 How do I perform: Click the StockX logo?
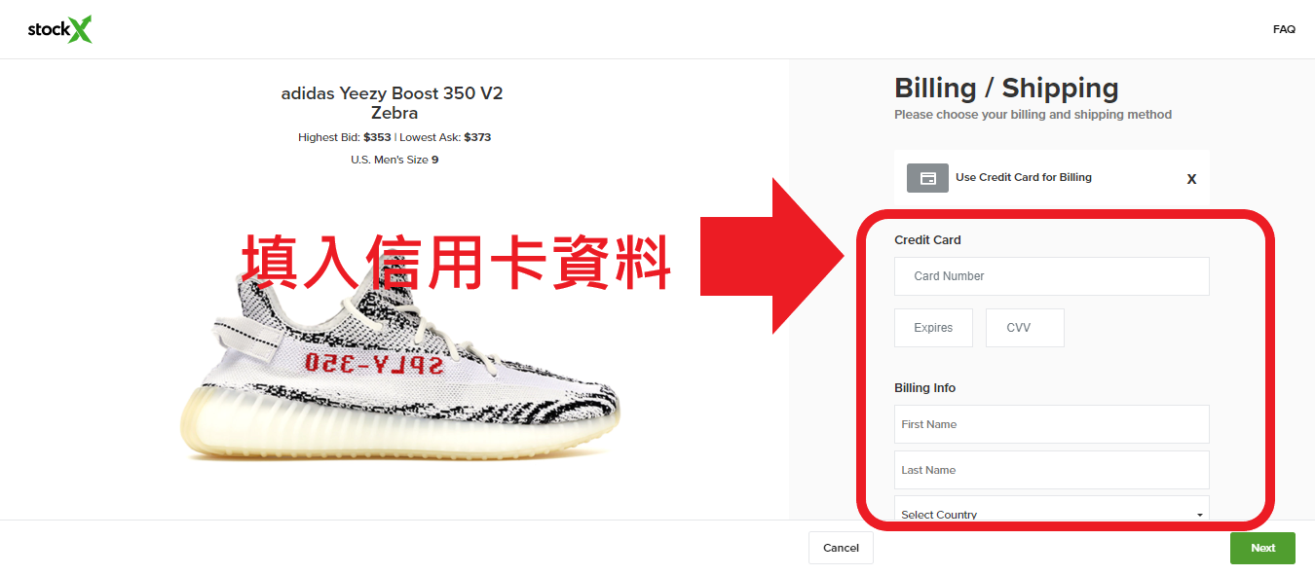(60, 30)
